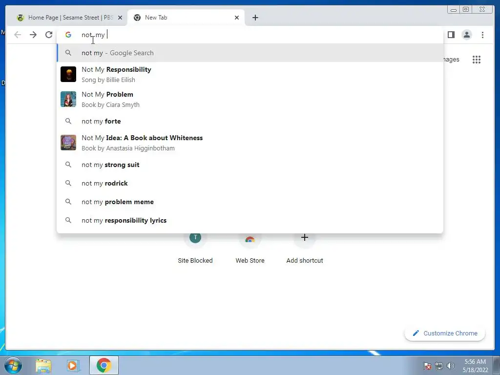The width and height of the screenshot is (500, 375).
Task: Open the profile avatar icon
Action: 466,35
